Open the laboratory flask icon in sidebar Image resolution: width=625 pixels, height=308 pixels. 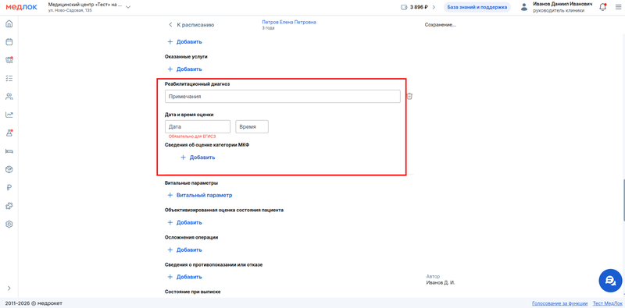tap(9, 133)
